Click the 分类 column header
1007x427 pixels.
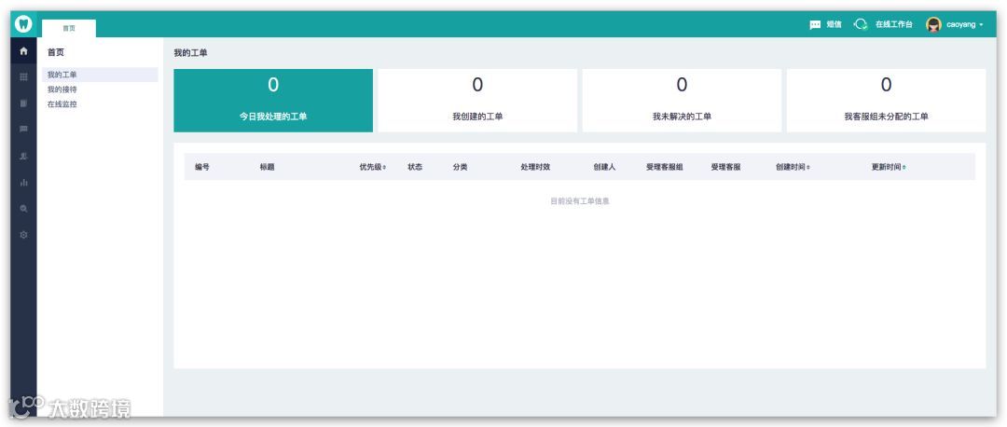(460, 167)
